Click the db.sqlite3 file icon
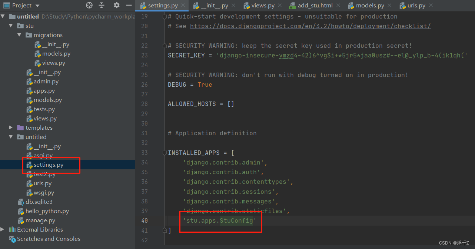Screen dimensions: 475x249 21,202
